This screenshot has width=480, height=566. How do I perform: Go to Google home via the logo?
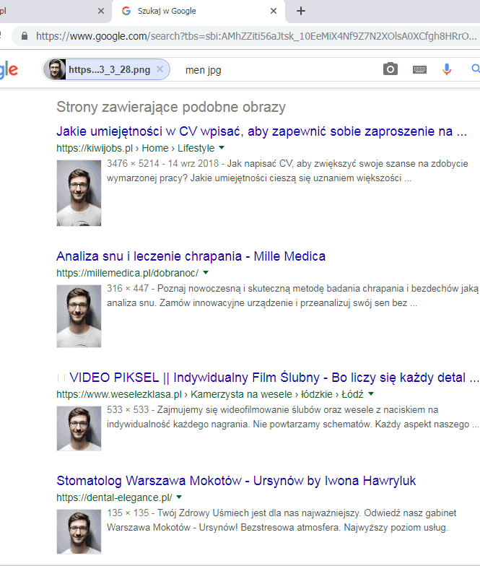tap(9, 69)
